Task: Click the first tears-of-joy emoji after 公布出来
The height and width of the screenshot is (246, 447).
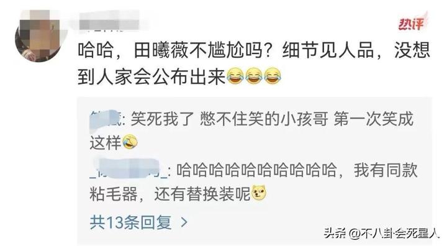Action: [x=235, y=76]
